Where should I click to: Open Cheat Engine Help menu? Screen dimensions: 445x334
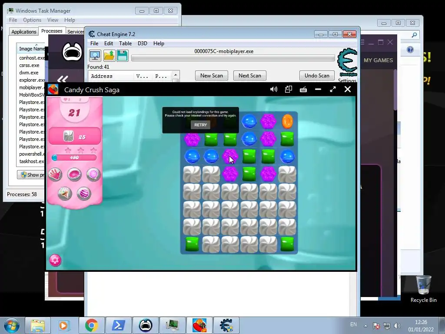tap(159, 43)
